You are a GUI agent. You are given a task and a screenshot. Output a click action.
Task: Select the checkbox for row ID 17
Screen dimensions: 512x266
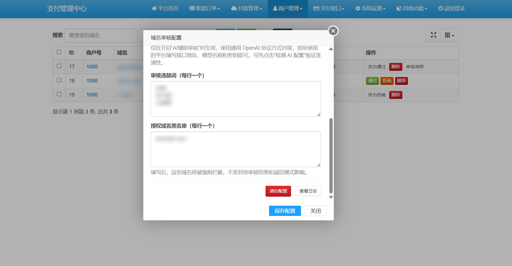59,66
